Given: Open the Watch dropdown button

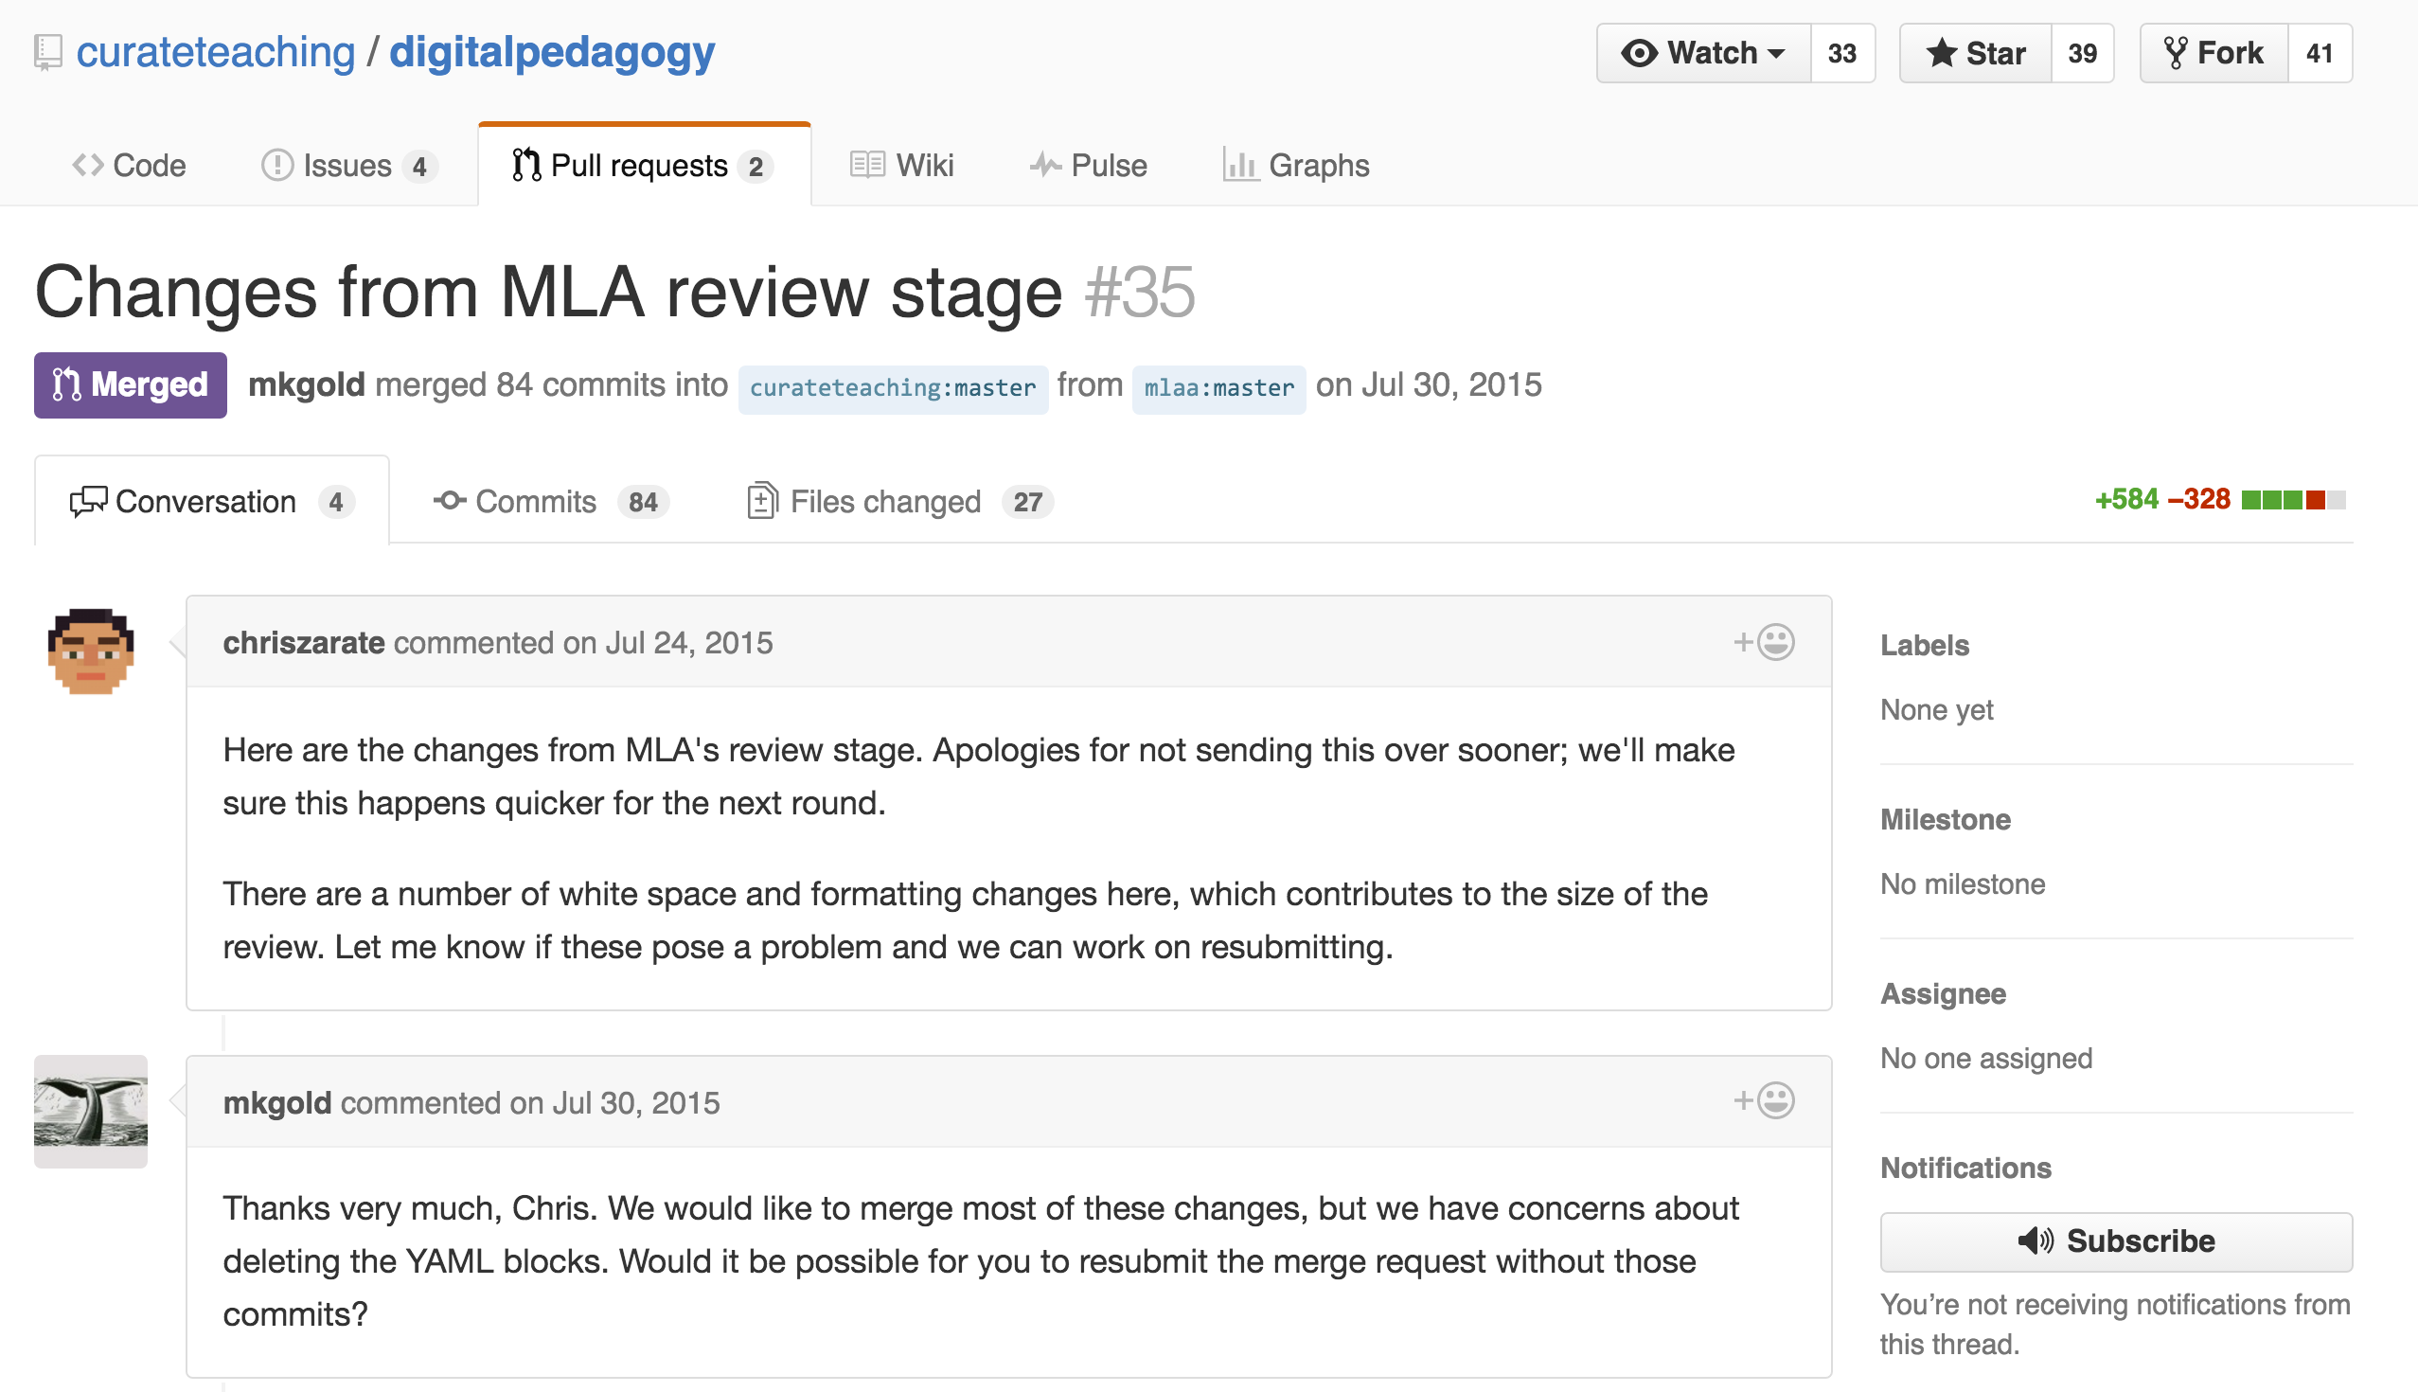Looking at the screenshot, I should click(1703, 53).
